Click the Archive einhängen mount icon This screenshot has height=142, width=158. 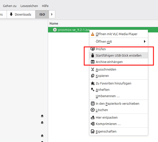[x=93, y=62]
